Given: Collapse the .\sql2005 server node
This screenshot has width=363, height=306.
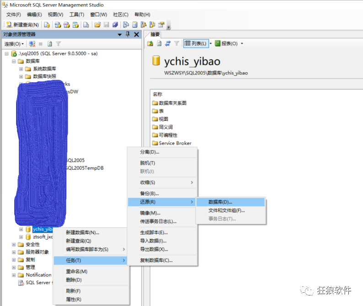Looking at the screenshot, I should coord(6,54).
